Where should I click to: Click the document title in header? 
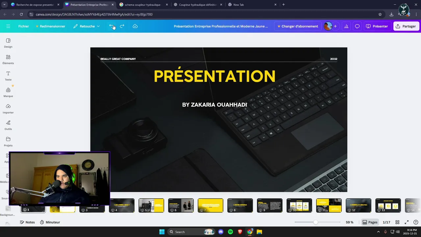point(221,26)
